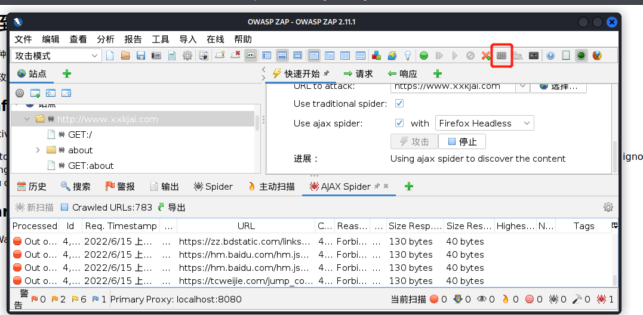643x315 pixels.
Task: Switch to the 主动扫描 tab
Action: tap(271, 187)
